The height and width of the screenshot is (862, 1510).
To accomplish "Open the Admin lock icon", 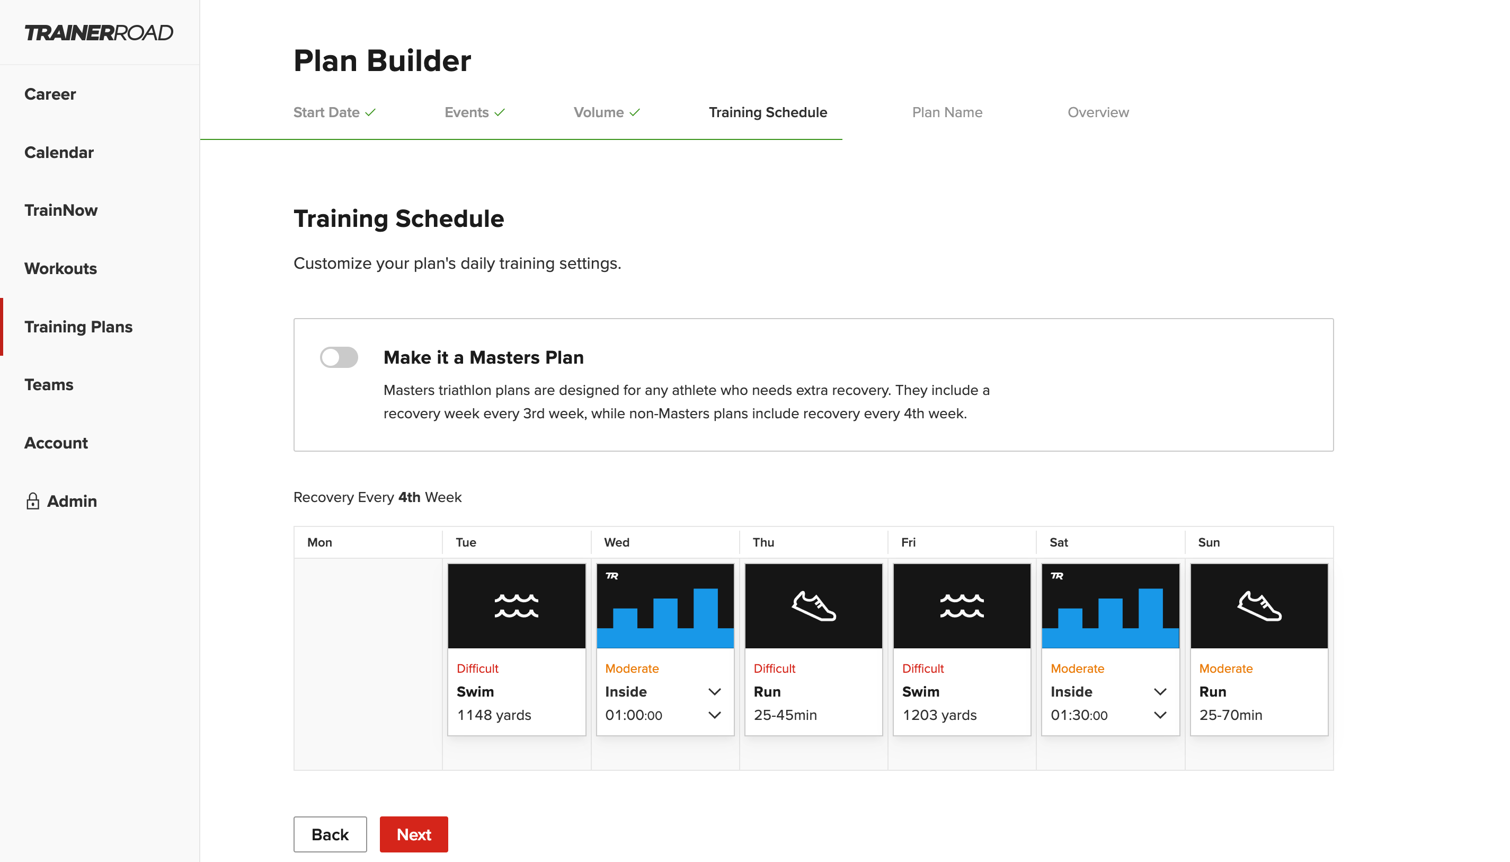I will tap(32, 501).
